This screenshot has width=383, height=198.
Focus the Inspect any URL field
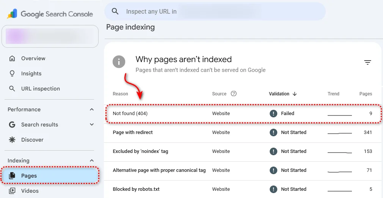(215, 11)
